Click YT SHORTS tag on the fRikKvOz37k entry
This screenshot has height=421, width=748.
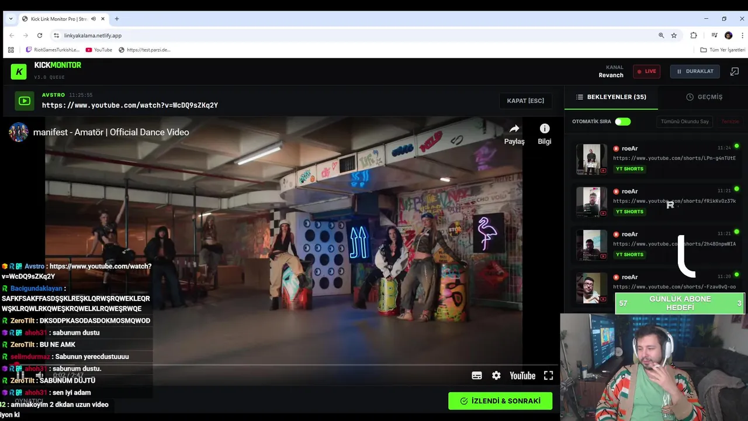tap(629, 212)
